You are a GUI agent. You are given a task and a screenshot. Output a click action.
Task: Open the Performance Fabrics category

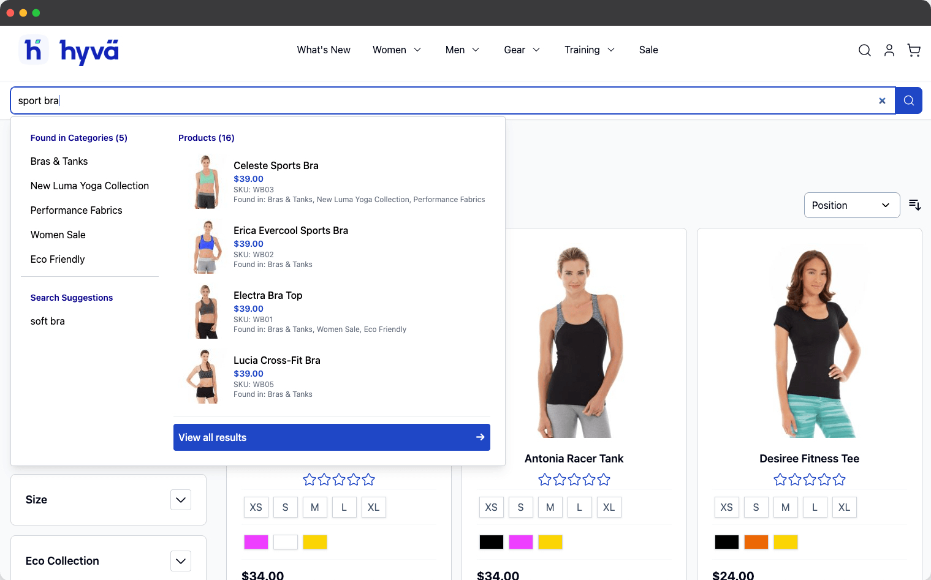(x=76, y=210)
